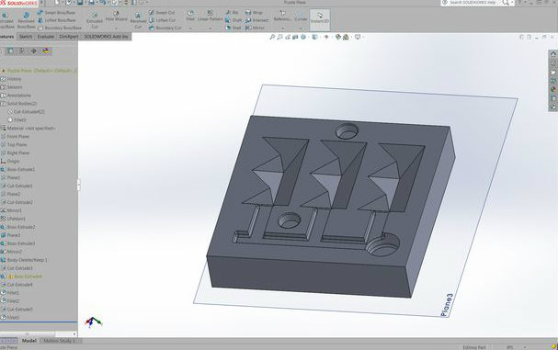Select History in feature tree
The height and width of the screenshot is (350, 558).
coord(11,79)
